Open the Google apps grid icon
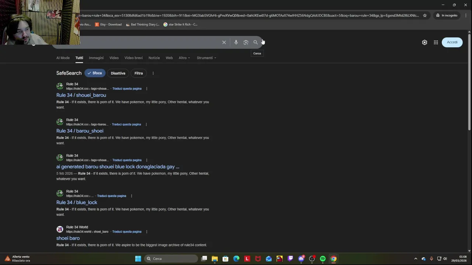Image resolution: width=472 pixels, height=265 pixels. (x=436, y=42)
